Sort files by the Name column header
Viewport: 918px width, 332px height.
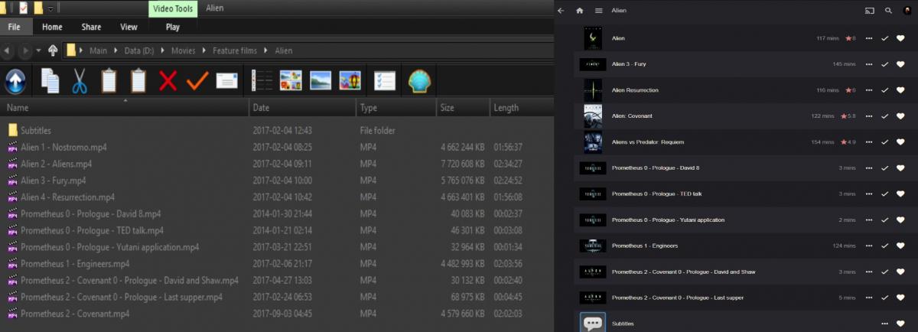coord(124,108)
